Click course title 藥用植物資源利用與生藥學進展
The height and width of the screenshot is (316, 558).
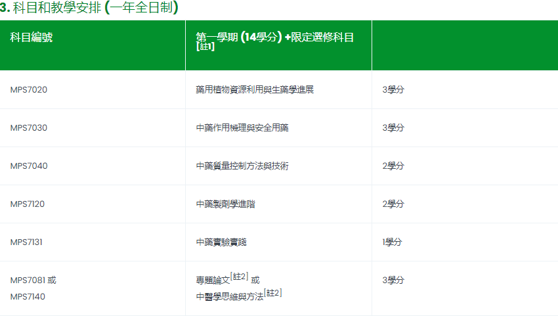pyautogui.click(x=255, y=89)
